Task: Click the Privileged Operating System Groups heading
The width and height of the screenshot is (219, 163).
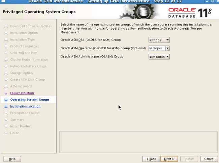Action: click(39, 12)
